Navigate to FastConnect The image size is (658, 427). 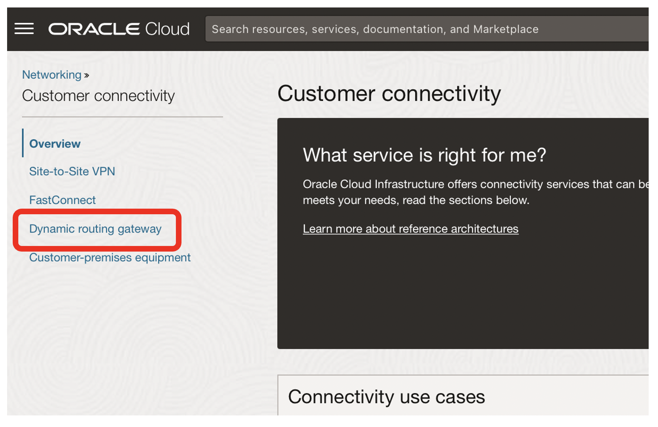click(62, 200)
